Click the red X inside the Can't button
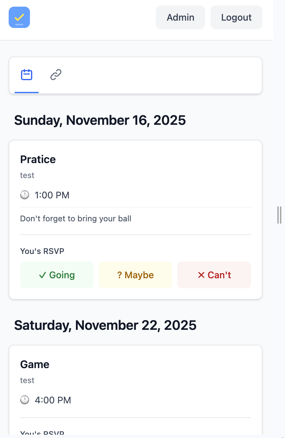 tap(201, 275)
